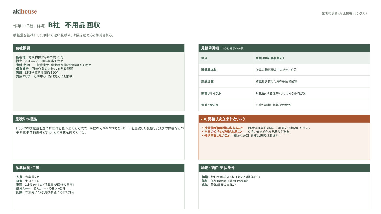The width and height of the screenshot is (381, 214).
Task: Select the 見積り明細 section header
Action: pos(284,48)
